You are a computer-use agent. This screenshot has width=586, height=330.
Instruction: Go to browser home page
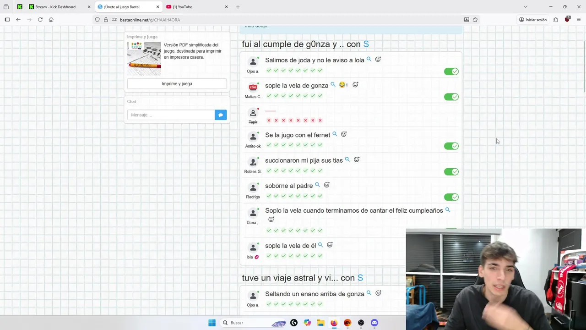[x=51, y=20]
